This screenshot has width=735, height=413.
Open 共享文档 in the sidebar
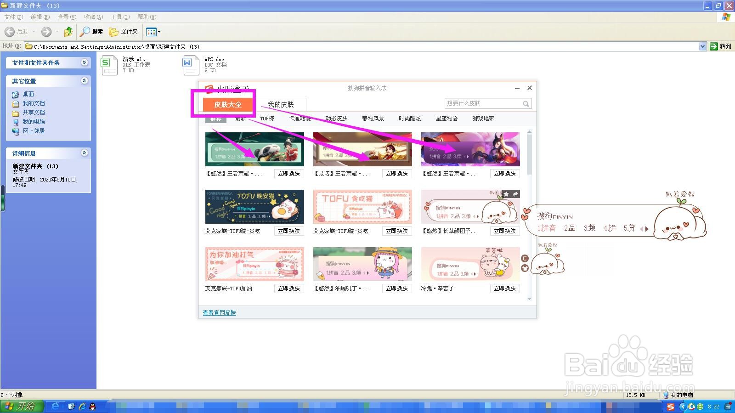[x=34, y=113]
